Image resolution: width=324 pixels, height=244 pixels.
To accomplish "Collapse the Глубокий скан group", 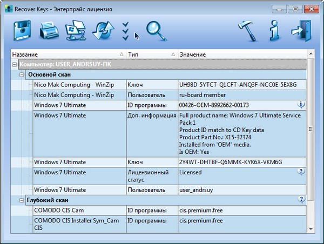I will coord(22,200).
